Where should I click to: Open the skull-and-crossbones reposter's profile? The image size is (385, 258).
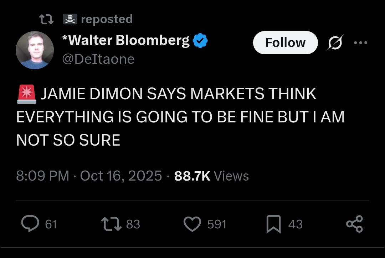[70, 19]
